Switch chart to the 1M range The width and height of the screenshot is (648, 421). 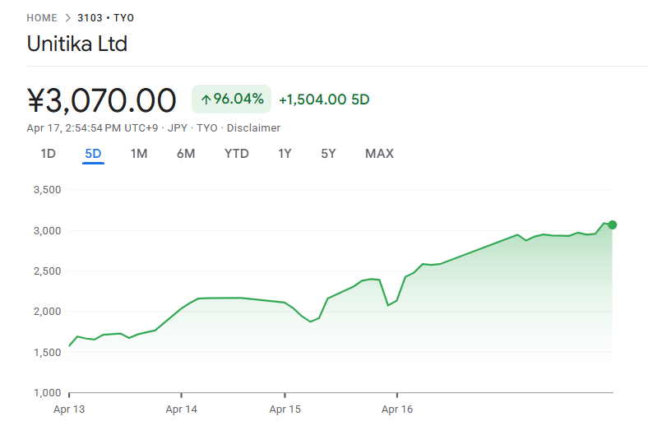(x=139, y=153)
